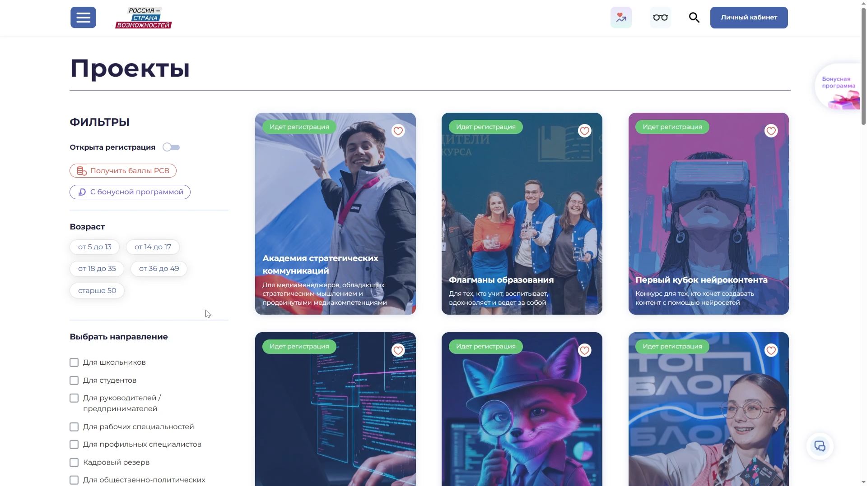Open the site search magnifier

click(694, 18)
